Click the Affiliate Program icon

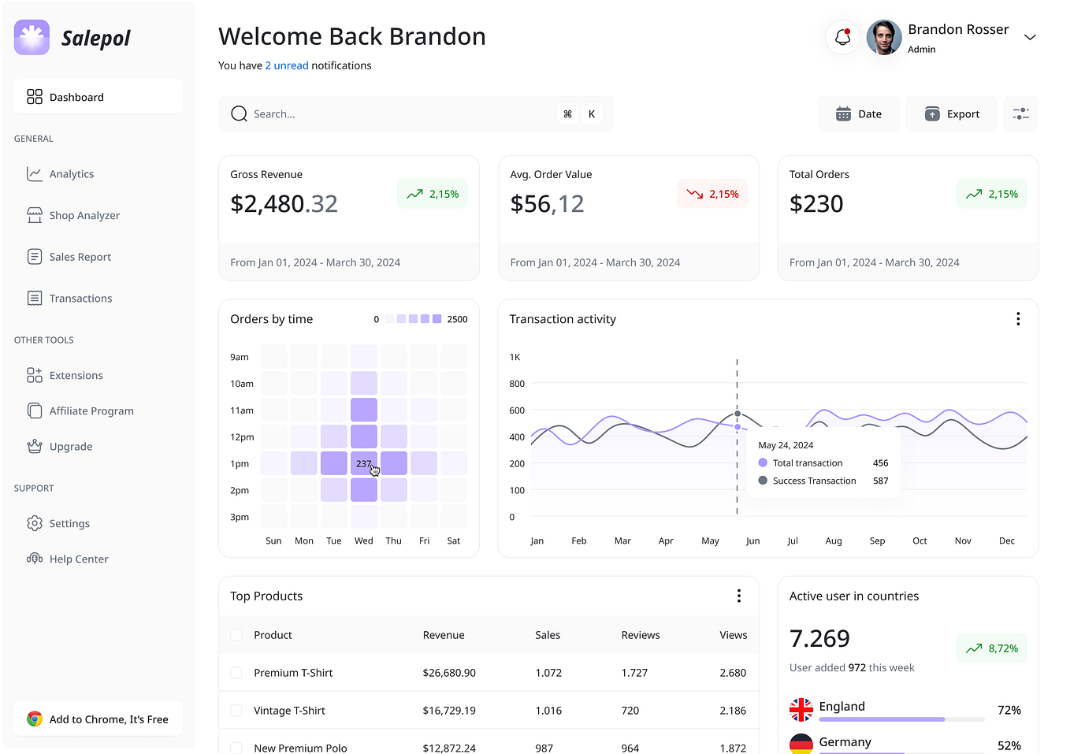tap(35, 410)
